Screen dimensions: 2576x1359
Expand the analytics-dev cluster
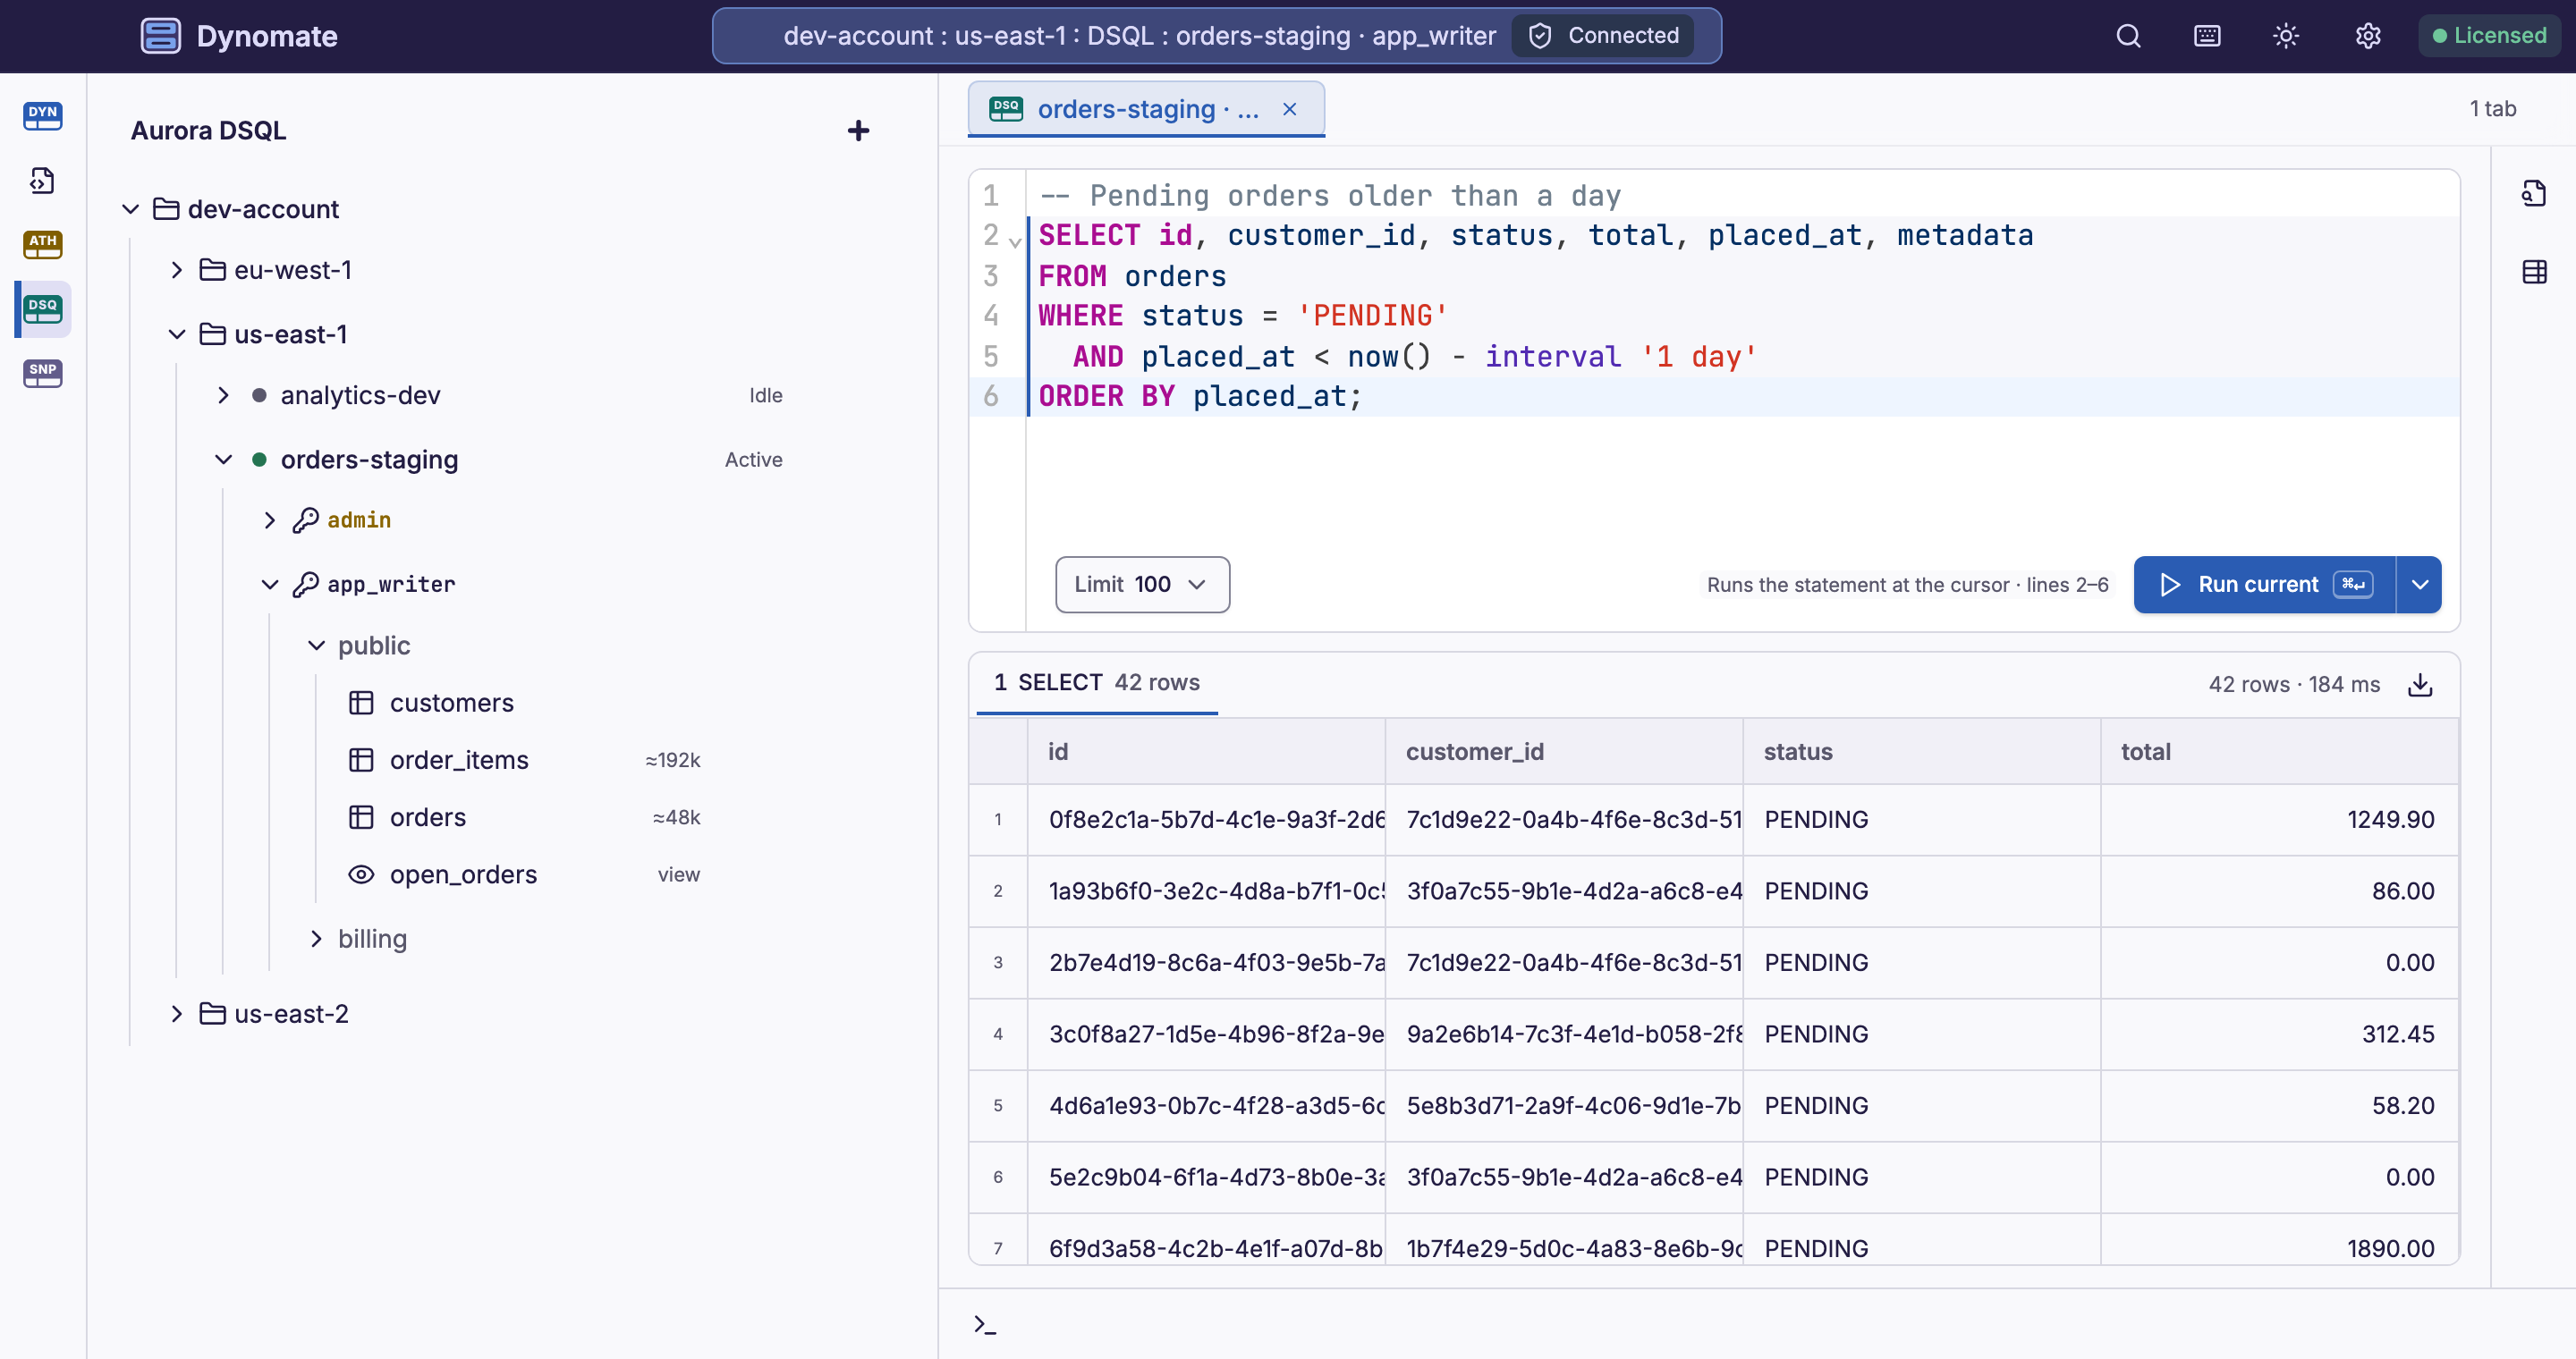pyautogui.click(x=223, y=396)
